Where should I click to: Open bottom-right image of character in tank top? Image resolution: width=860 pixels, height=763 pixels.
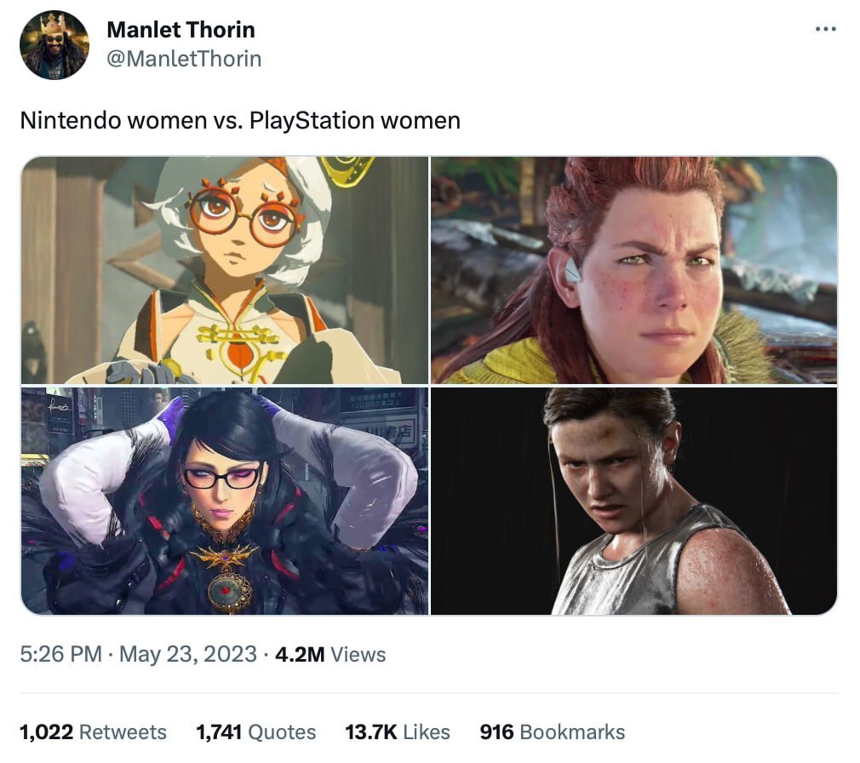(634, 501)
